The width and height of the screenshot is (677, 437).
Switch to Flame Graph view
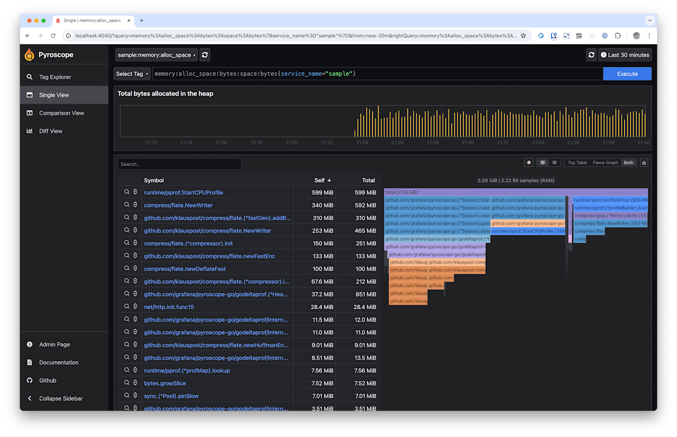coord(605,163)
